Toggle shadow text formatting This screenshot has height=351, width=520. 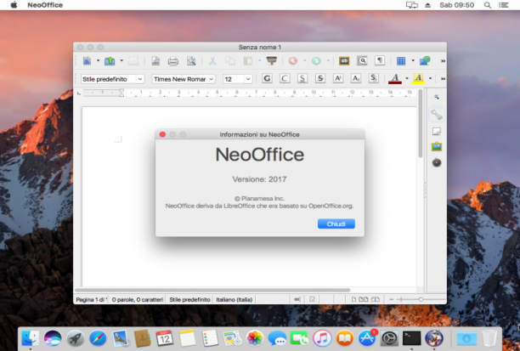373,79
